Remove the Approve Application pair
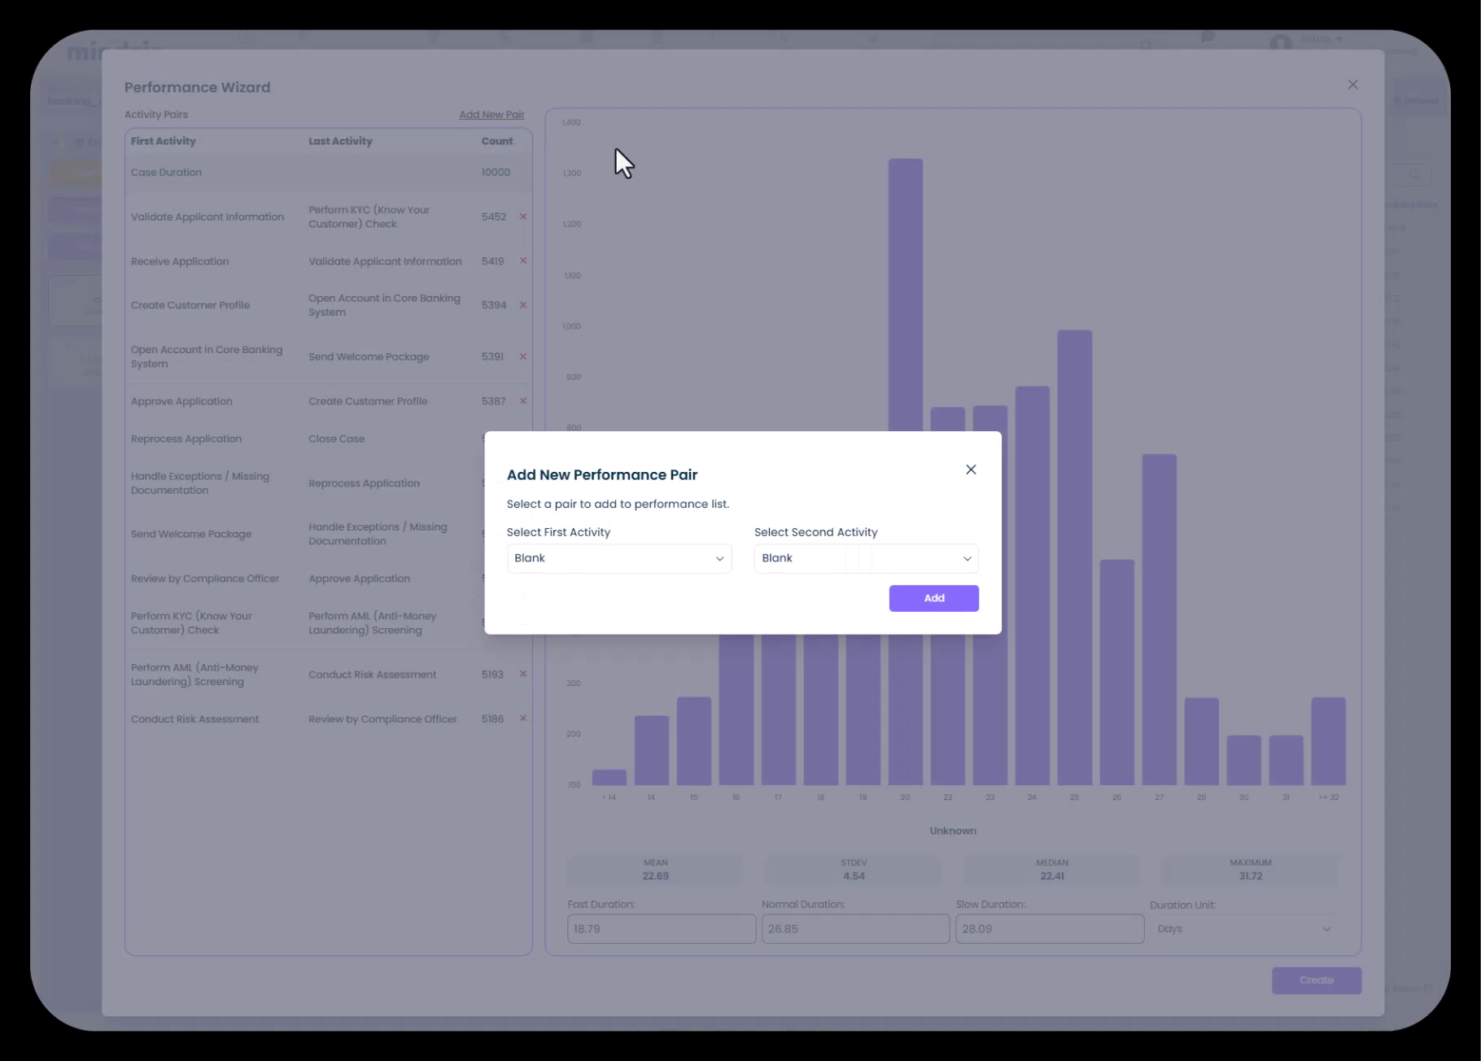 click(x=523, y=401)
